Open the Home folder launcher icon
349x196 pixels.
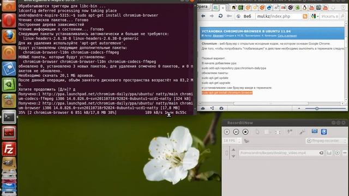pyautogui.click(x=9, y=5)
